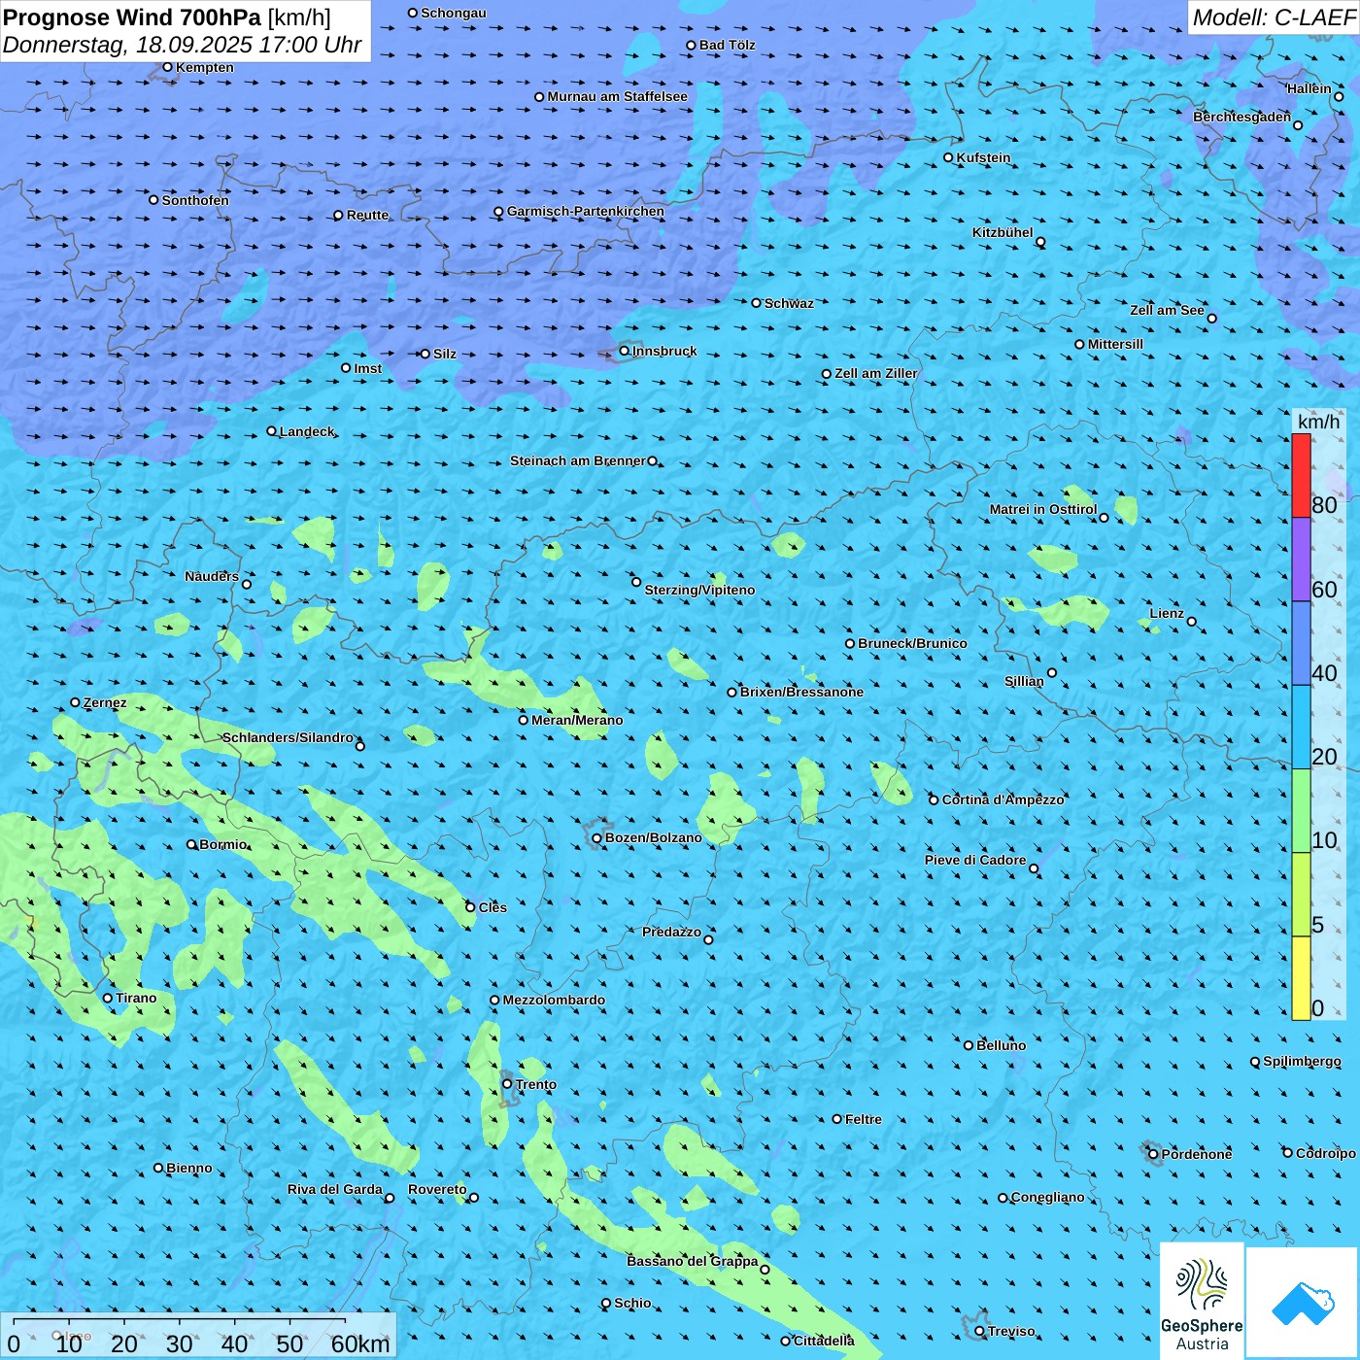Click the Cles city label

[x=493, y=907]
